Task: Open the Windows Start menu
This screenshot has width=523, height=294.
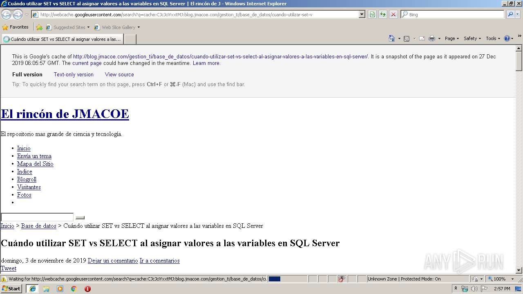Action: click(11, 289)
